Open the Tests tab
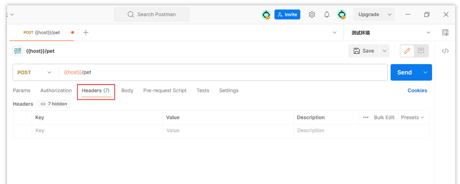Viewport: 460px width, 184px height. tap(203, 90)
